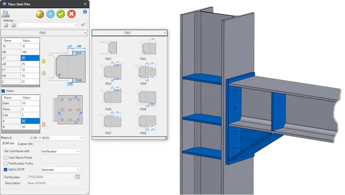Click the gray apply settings checkmark
Screen dimensions: 345x195
tap(83, 25)
